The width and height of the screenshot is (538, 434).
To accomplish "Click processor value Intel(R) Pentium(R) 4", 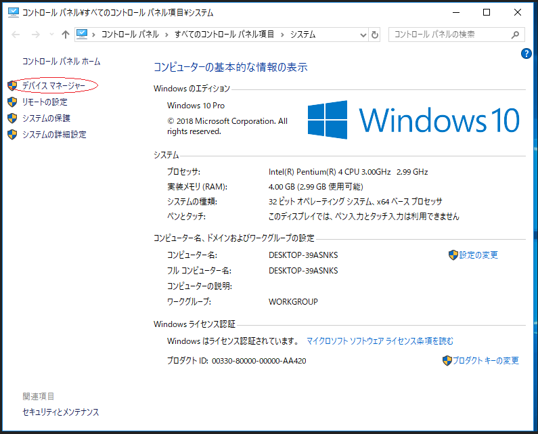I will coord(349,172).
